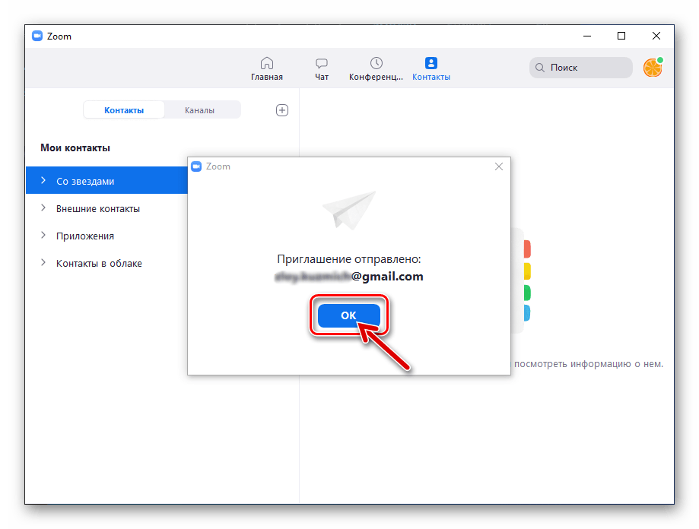
Task: Expand the Внешние контакты chevron
Action: click(43, 208)
